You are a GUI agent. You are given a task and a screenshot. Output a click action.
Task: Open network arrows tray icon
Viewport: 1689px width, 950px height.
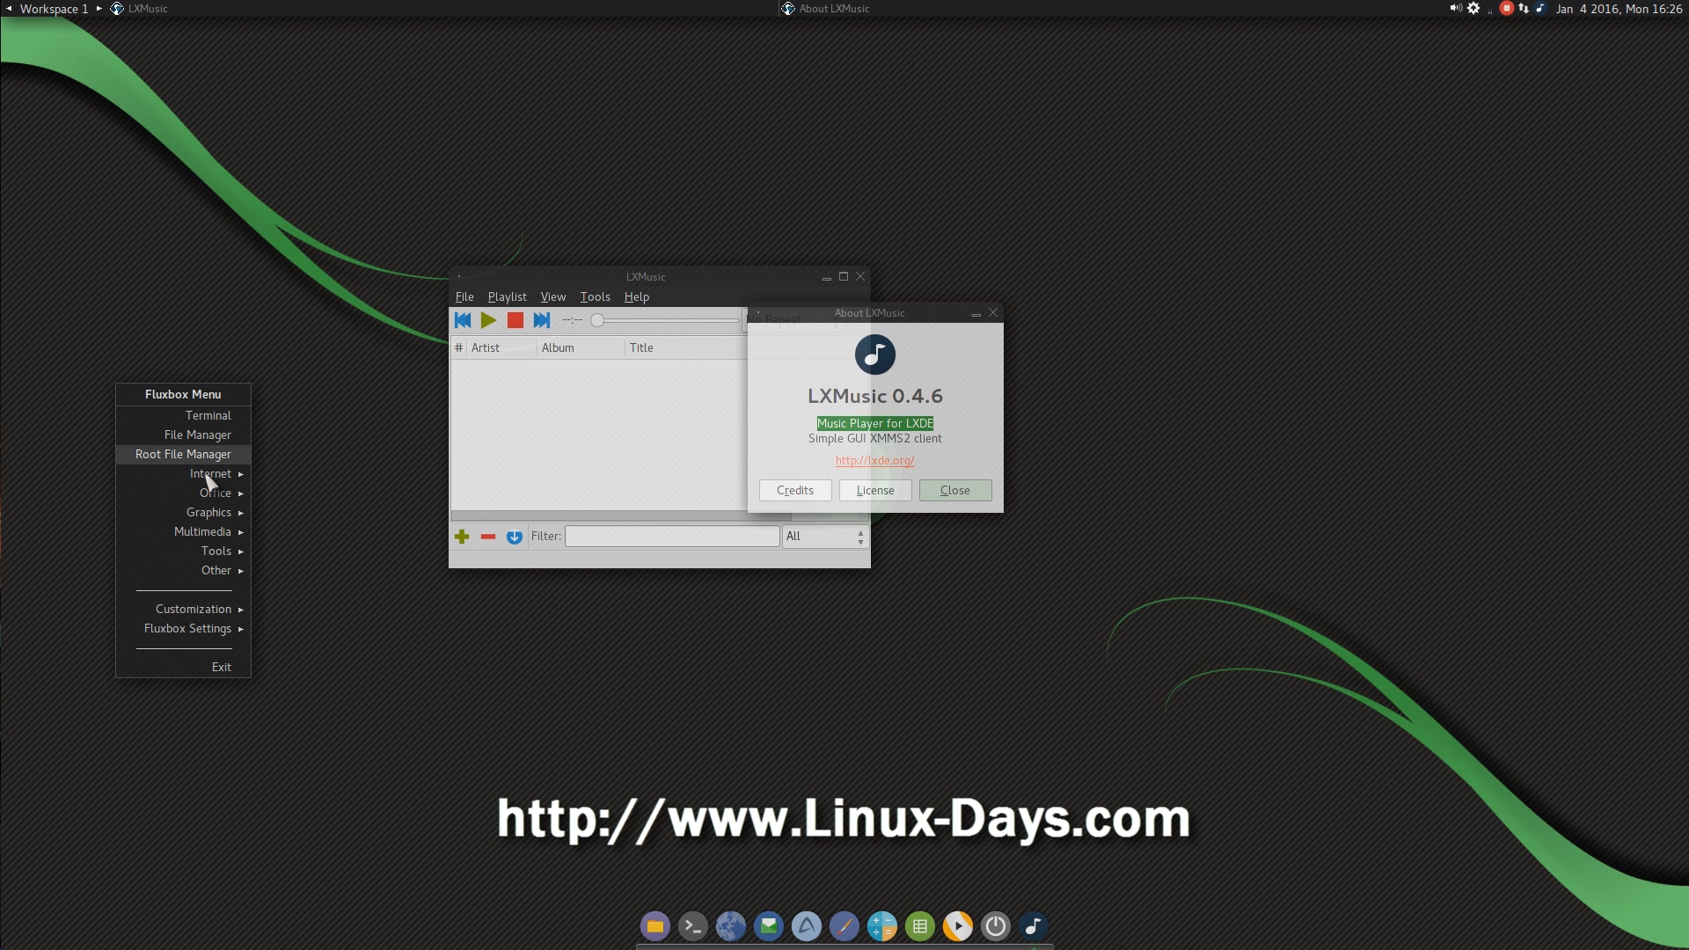(x=1524, y=8)
